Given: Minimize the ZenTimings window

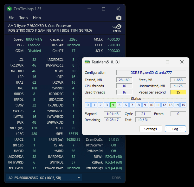Looking at the screenshot, I should pos(89,9).
